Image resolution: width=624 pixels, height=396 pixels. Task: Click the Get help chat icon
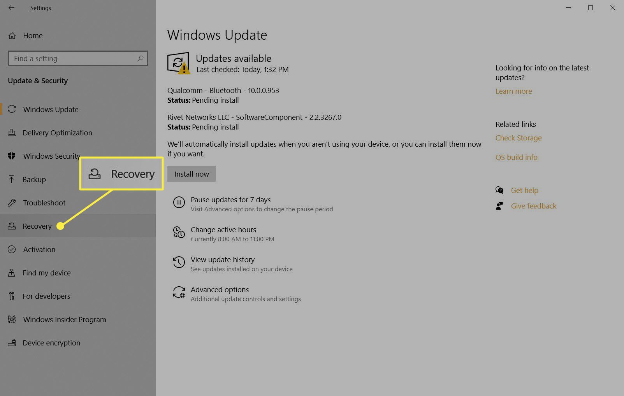pyautogui.click(x=499, y=190)
